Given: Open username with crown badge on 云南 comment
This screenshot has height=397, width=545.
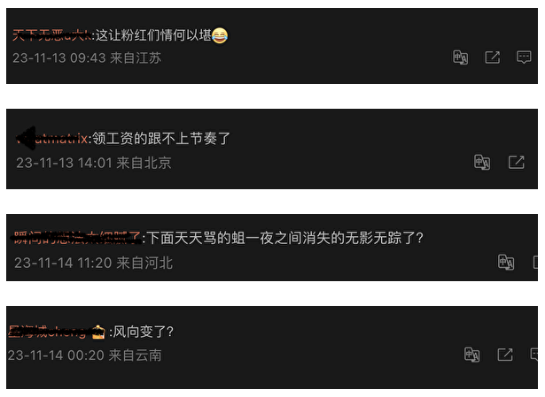Looking at the screenshot, I should 57,332.
